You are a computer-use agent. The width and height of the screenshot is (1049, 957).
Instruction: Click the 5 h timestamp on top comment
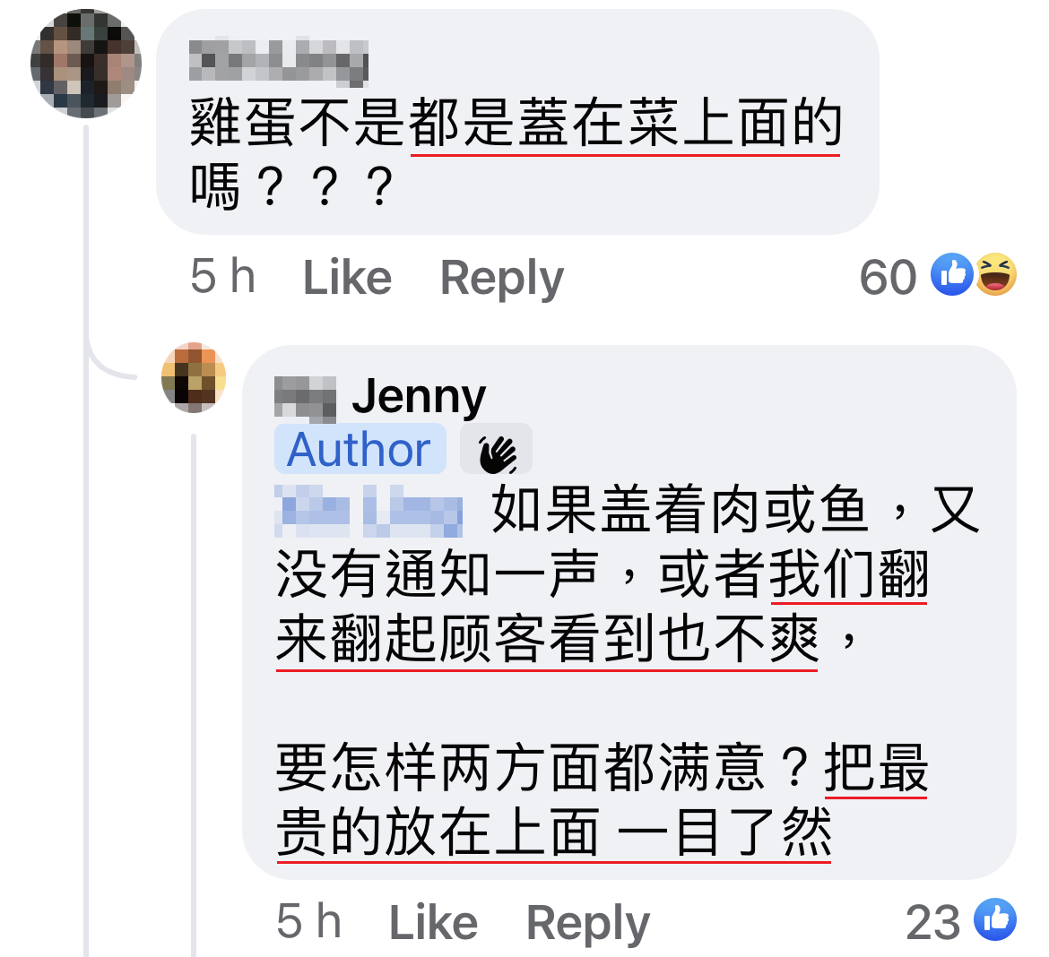222,276
